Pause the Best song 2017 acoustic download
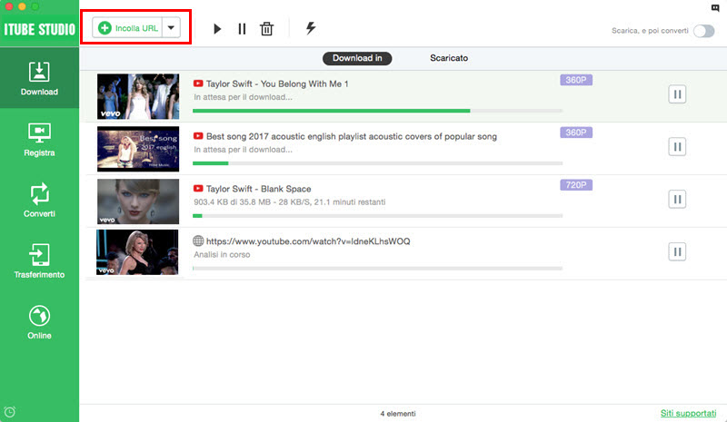The width and height of the screenshot is (727, 422). pos(677,147)
